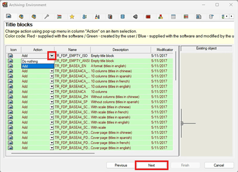Click icon of Cover page (titles in french)
The image size is (238, 172).
tap(10, 143)
